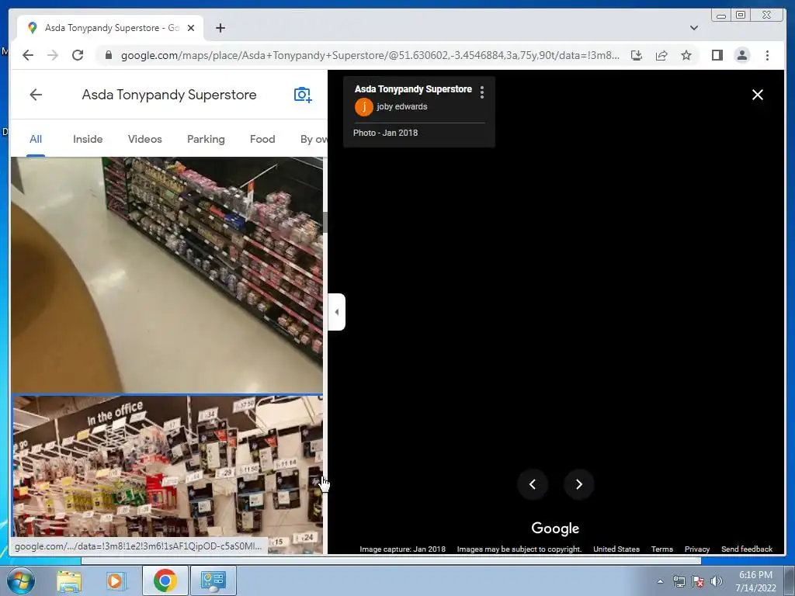Toggle the Chrome side panel
Viewport: 795px width, 596px height.
coord(717,55)
